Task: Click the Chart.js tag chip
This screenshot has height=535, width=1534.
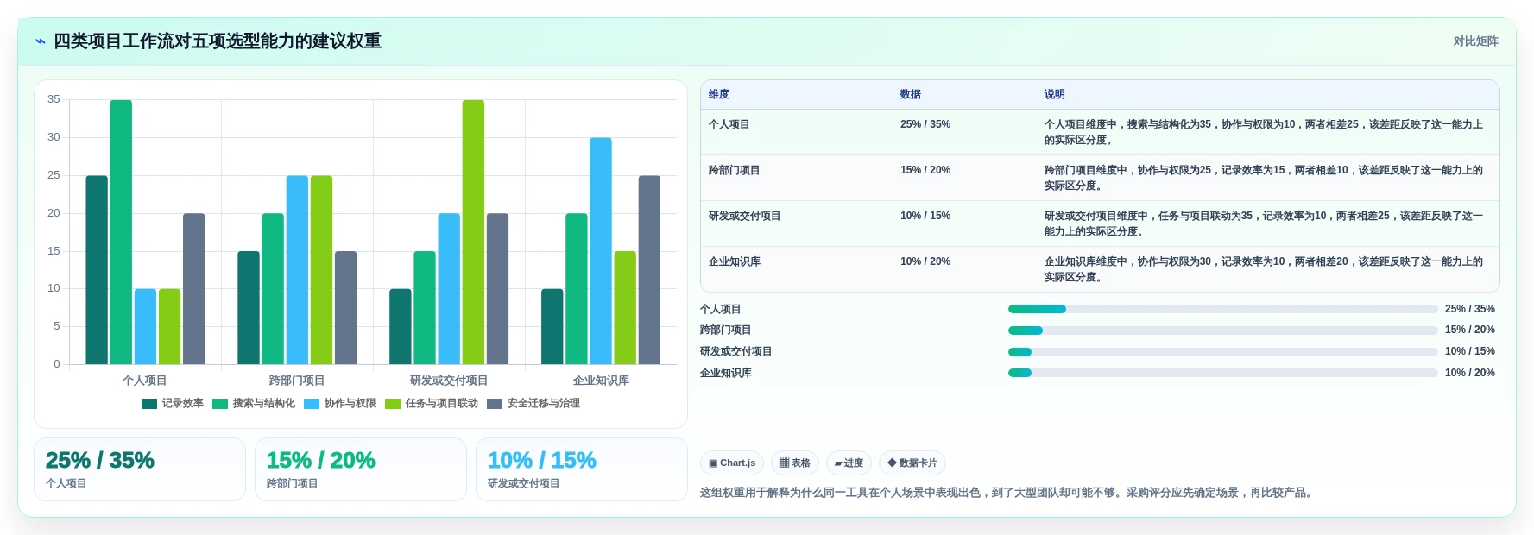Action: [x=732, y=463]
